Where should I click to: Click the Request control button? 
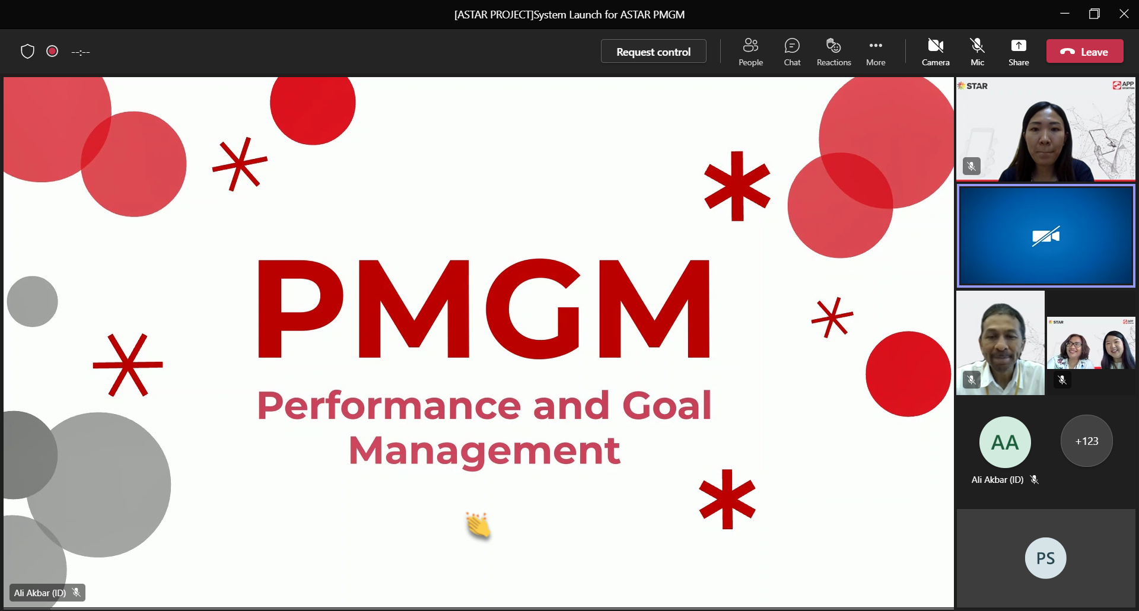[x=653, y=52]
